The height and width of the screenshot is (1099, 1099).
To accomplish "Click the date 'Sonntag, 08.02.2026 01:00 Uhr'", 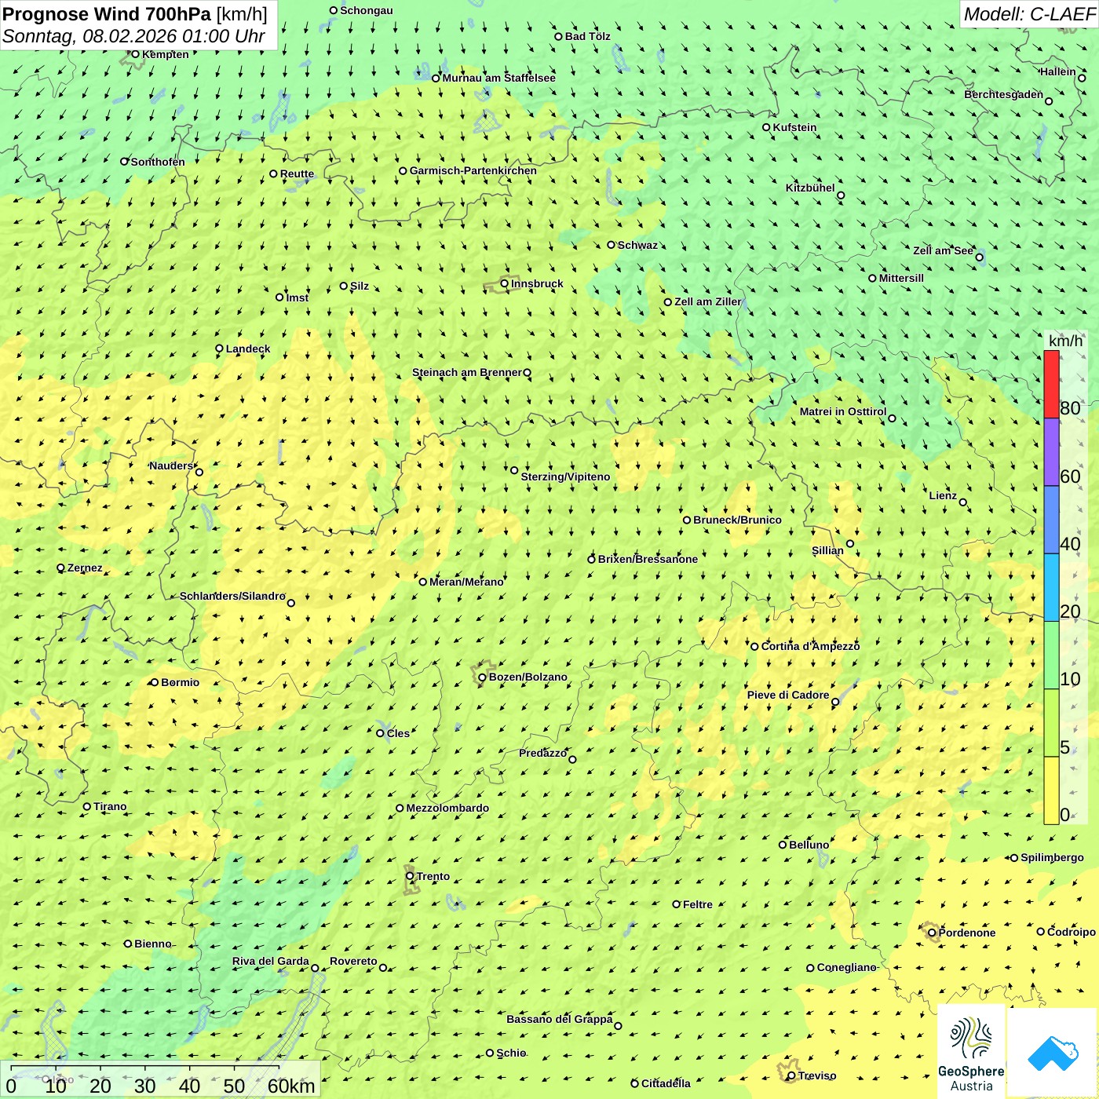I will pyautogui.click(x=133, y=36).
